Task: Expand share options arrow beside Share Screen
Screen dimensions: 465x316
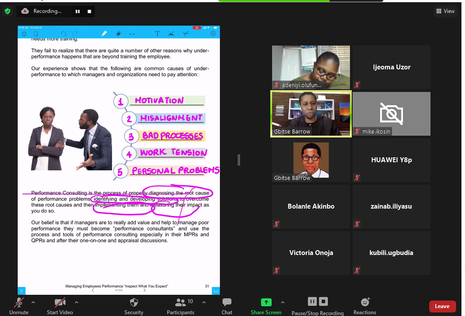Action: (x=283, y=302)
